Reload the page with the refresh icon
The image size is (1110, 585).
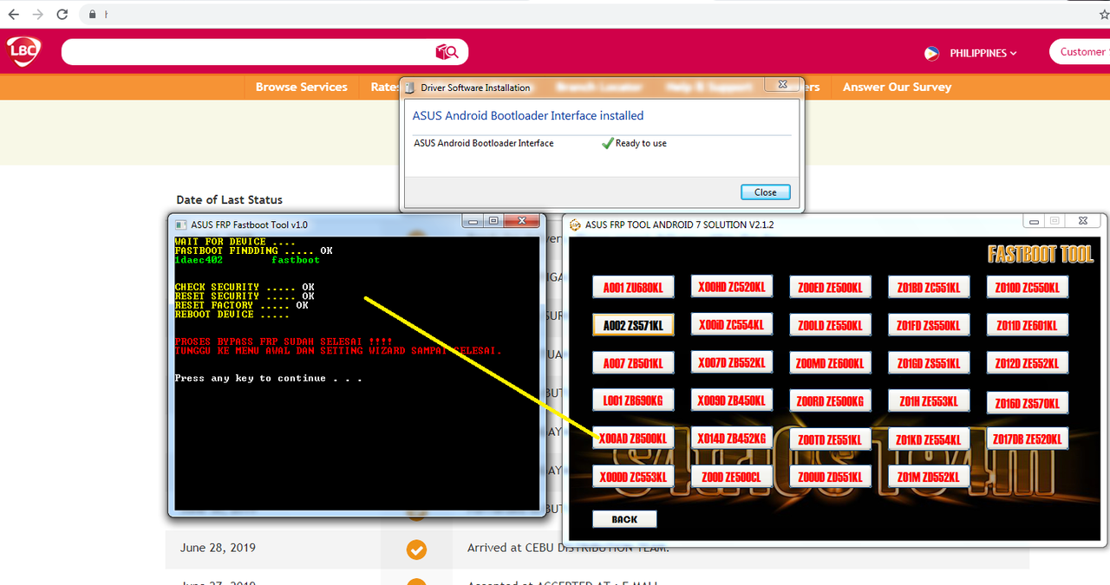coord(62,14)
